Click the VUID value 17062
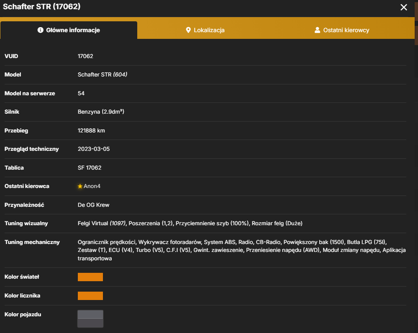 click(x=85, y=56)
